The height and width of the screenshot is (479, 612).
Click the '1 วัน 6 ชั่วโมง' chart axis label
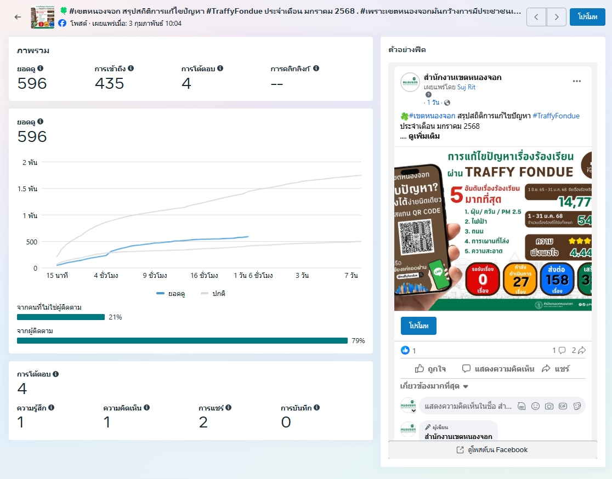click(253, 275)
